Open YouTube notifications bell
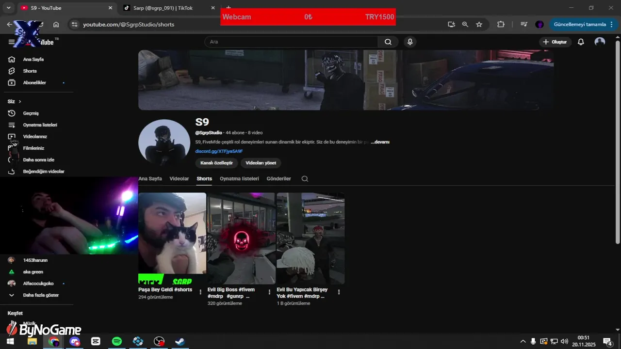Image resolution: width=621 pixels, height=349 pixels. coord(581,42)
